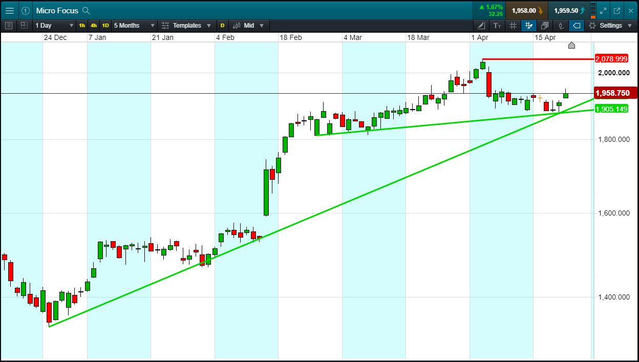Click the buy price 1,959.50 button
The width and height of the screenshot is (639, 362).
568,10
